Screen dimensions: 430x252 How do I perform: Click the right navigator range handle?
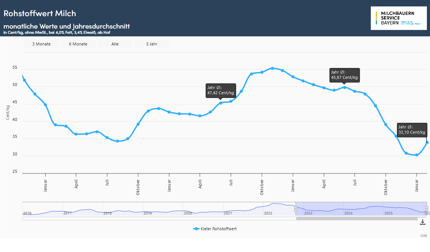427,209
